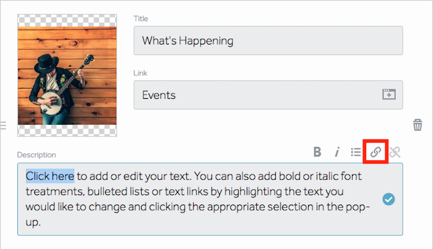Remove link with the broken chain icon
The image size is (433, 249).
pos(395,152)
